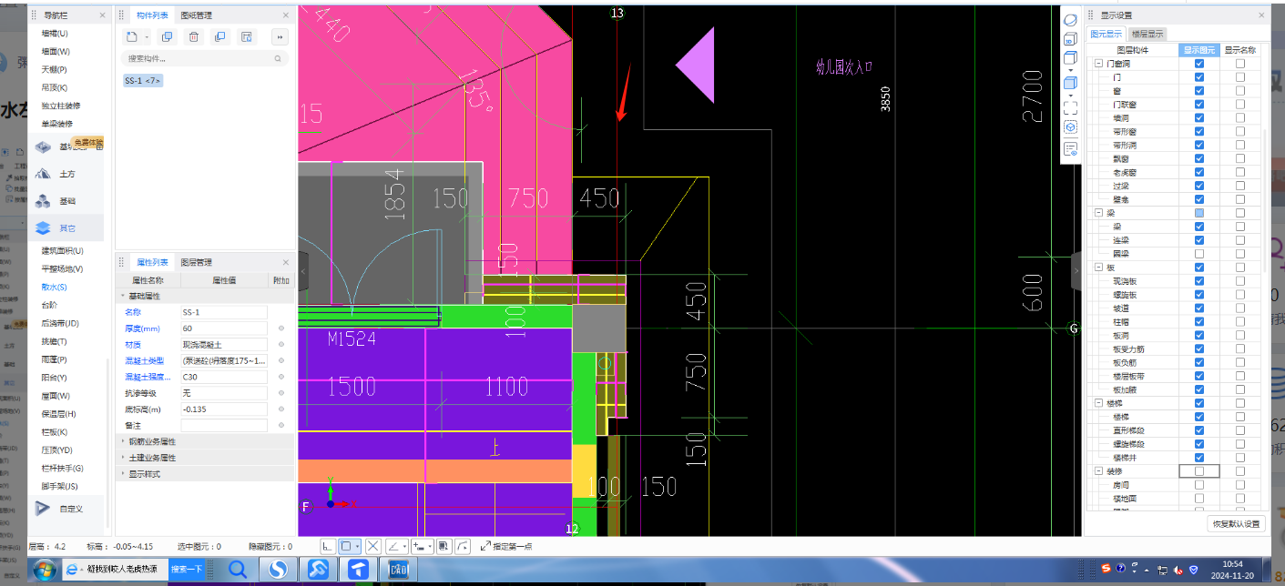Check 显示图元 for 装修 group
1285x586 pixels.
(x=1198, y=471)
